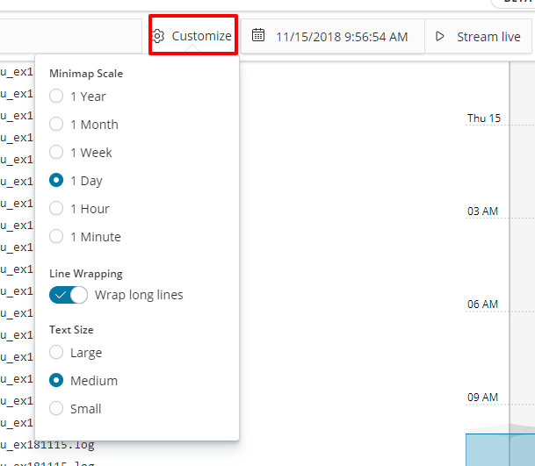Click the blue minimap activity block
This screenshot has height=466, width=535.
(x=500, y=449)
